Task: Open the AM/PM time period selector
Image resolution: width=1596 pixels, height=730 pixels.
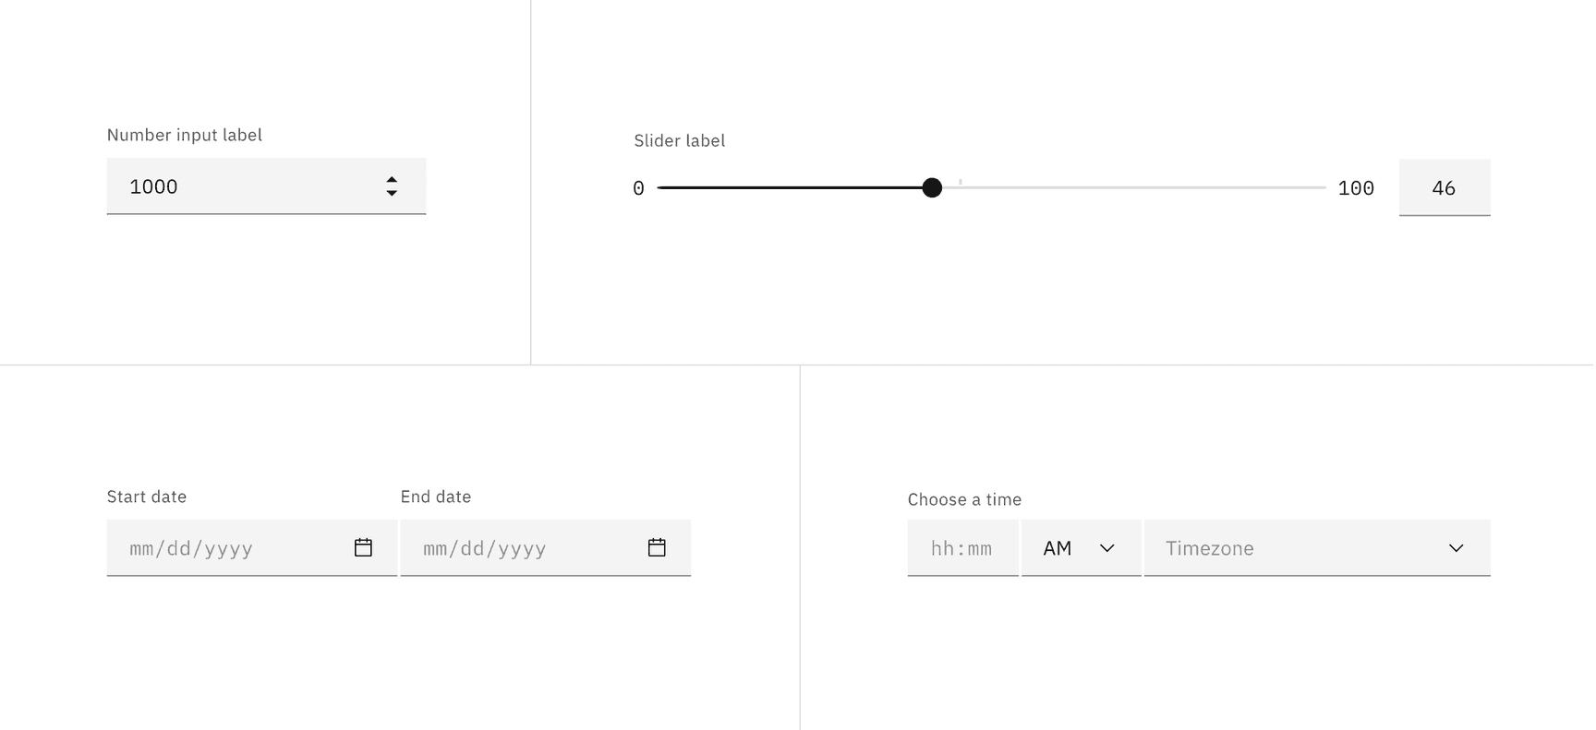Action: pos(1081,548)
